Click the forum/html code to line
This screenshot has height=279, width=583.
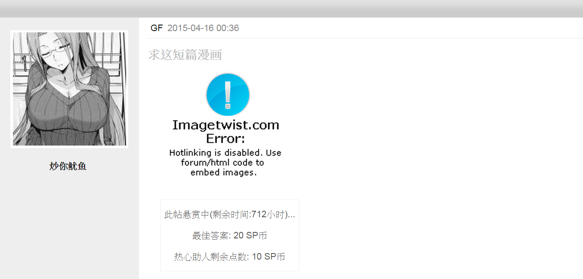(x=222, y=163)
